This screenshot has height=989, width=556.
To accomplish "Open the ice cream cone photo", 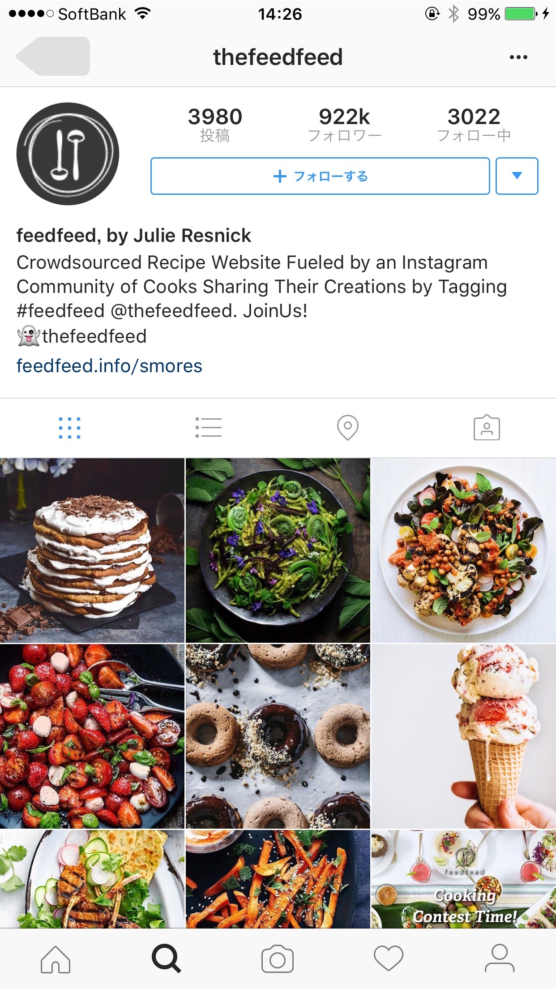I will 463,736.
